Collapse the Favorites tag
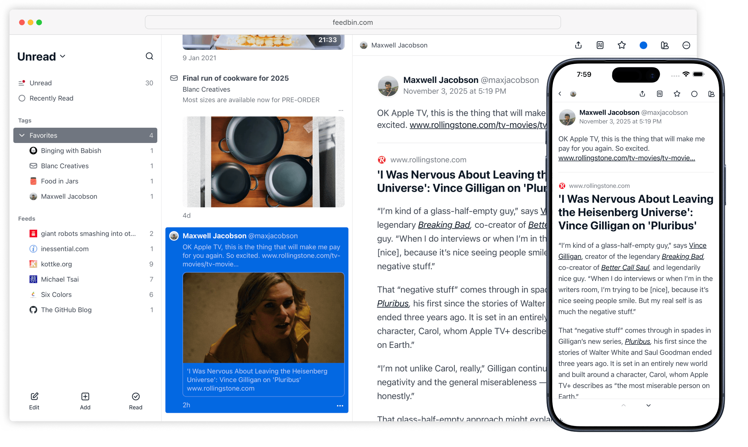The width and height of the screenshot is (748, 447). pyautogui.click(x=22, y=135)
